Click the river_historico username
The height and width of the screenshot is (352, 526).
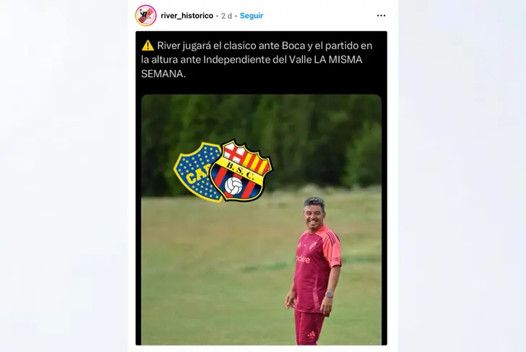[x=187, y=16]
